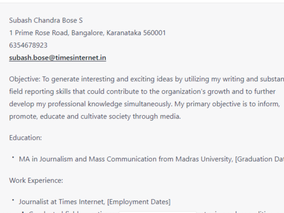Click the Karanataka 560001 text
Viewport: 284px width, 213px height.
click(136, 33)
